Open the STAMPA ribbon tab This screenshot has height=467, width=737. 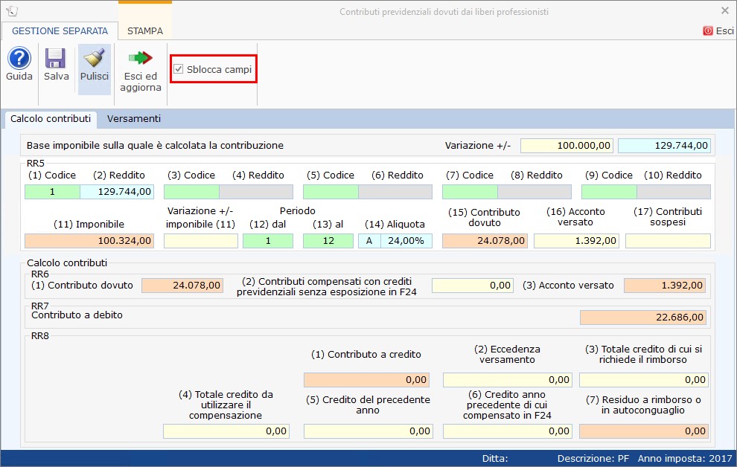tap(144, 31)
